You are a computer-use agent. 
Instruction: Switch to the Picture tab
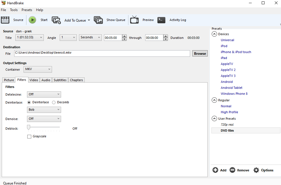click(9, 80)
